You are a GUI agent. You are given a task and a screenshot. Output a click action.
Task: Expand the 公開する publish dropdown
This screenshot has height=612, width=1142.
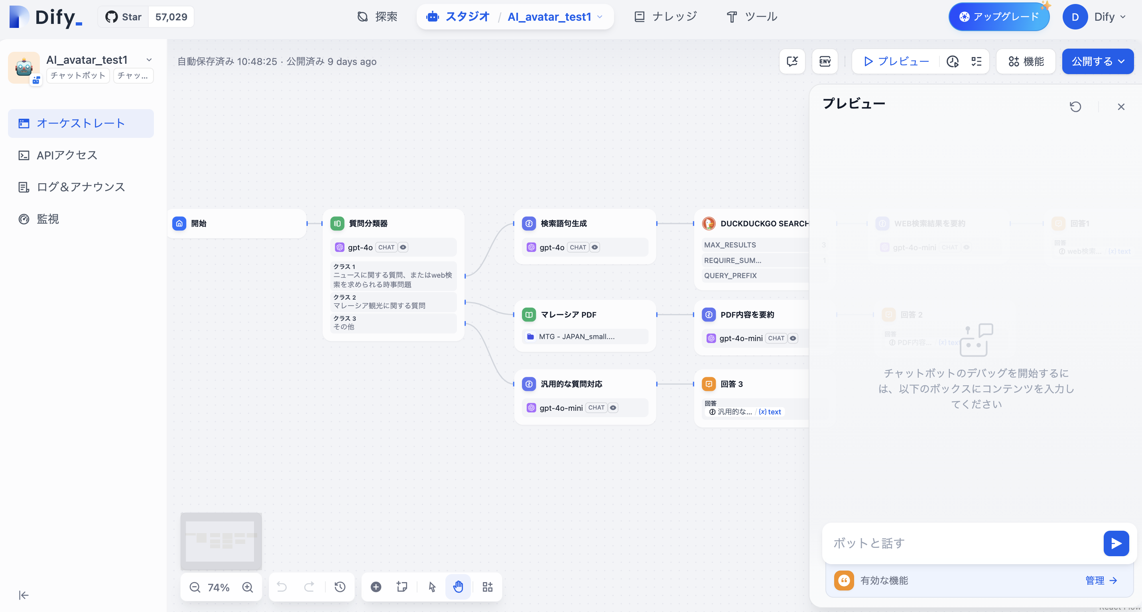pyautogui.click(x=1122, y=61)
